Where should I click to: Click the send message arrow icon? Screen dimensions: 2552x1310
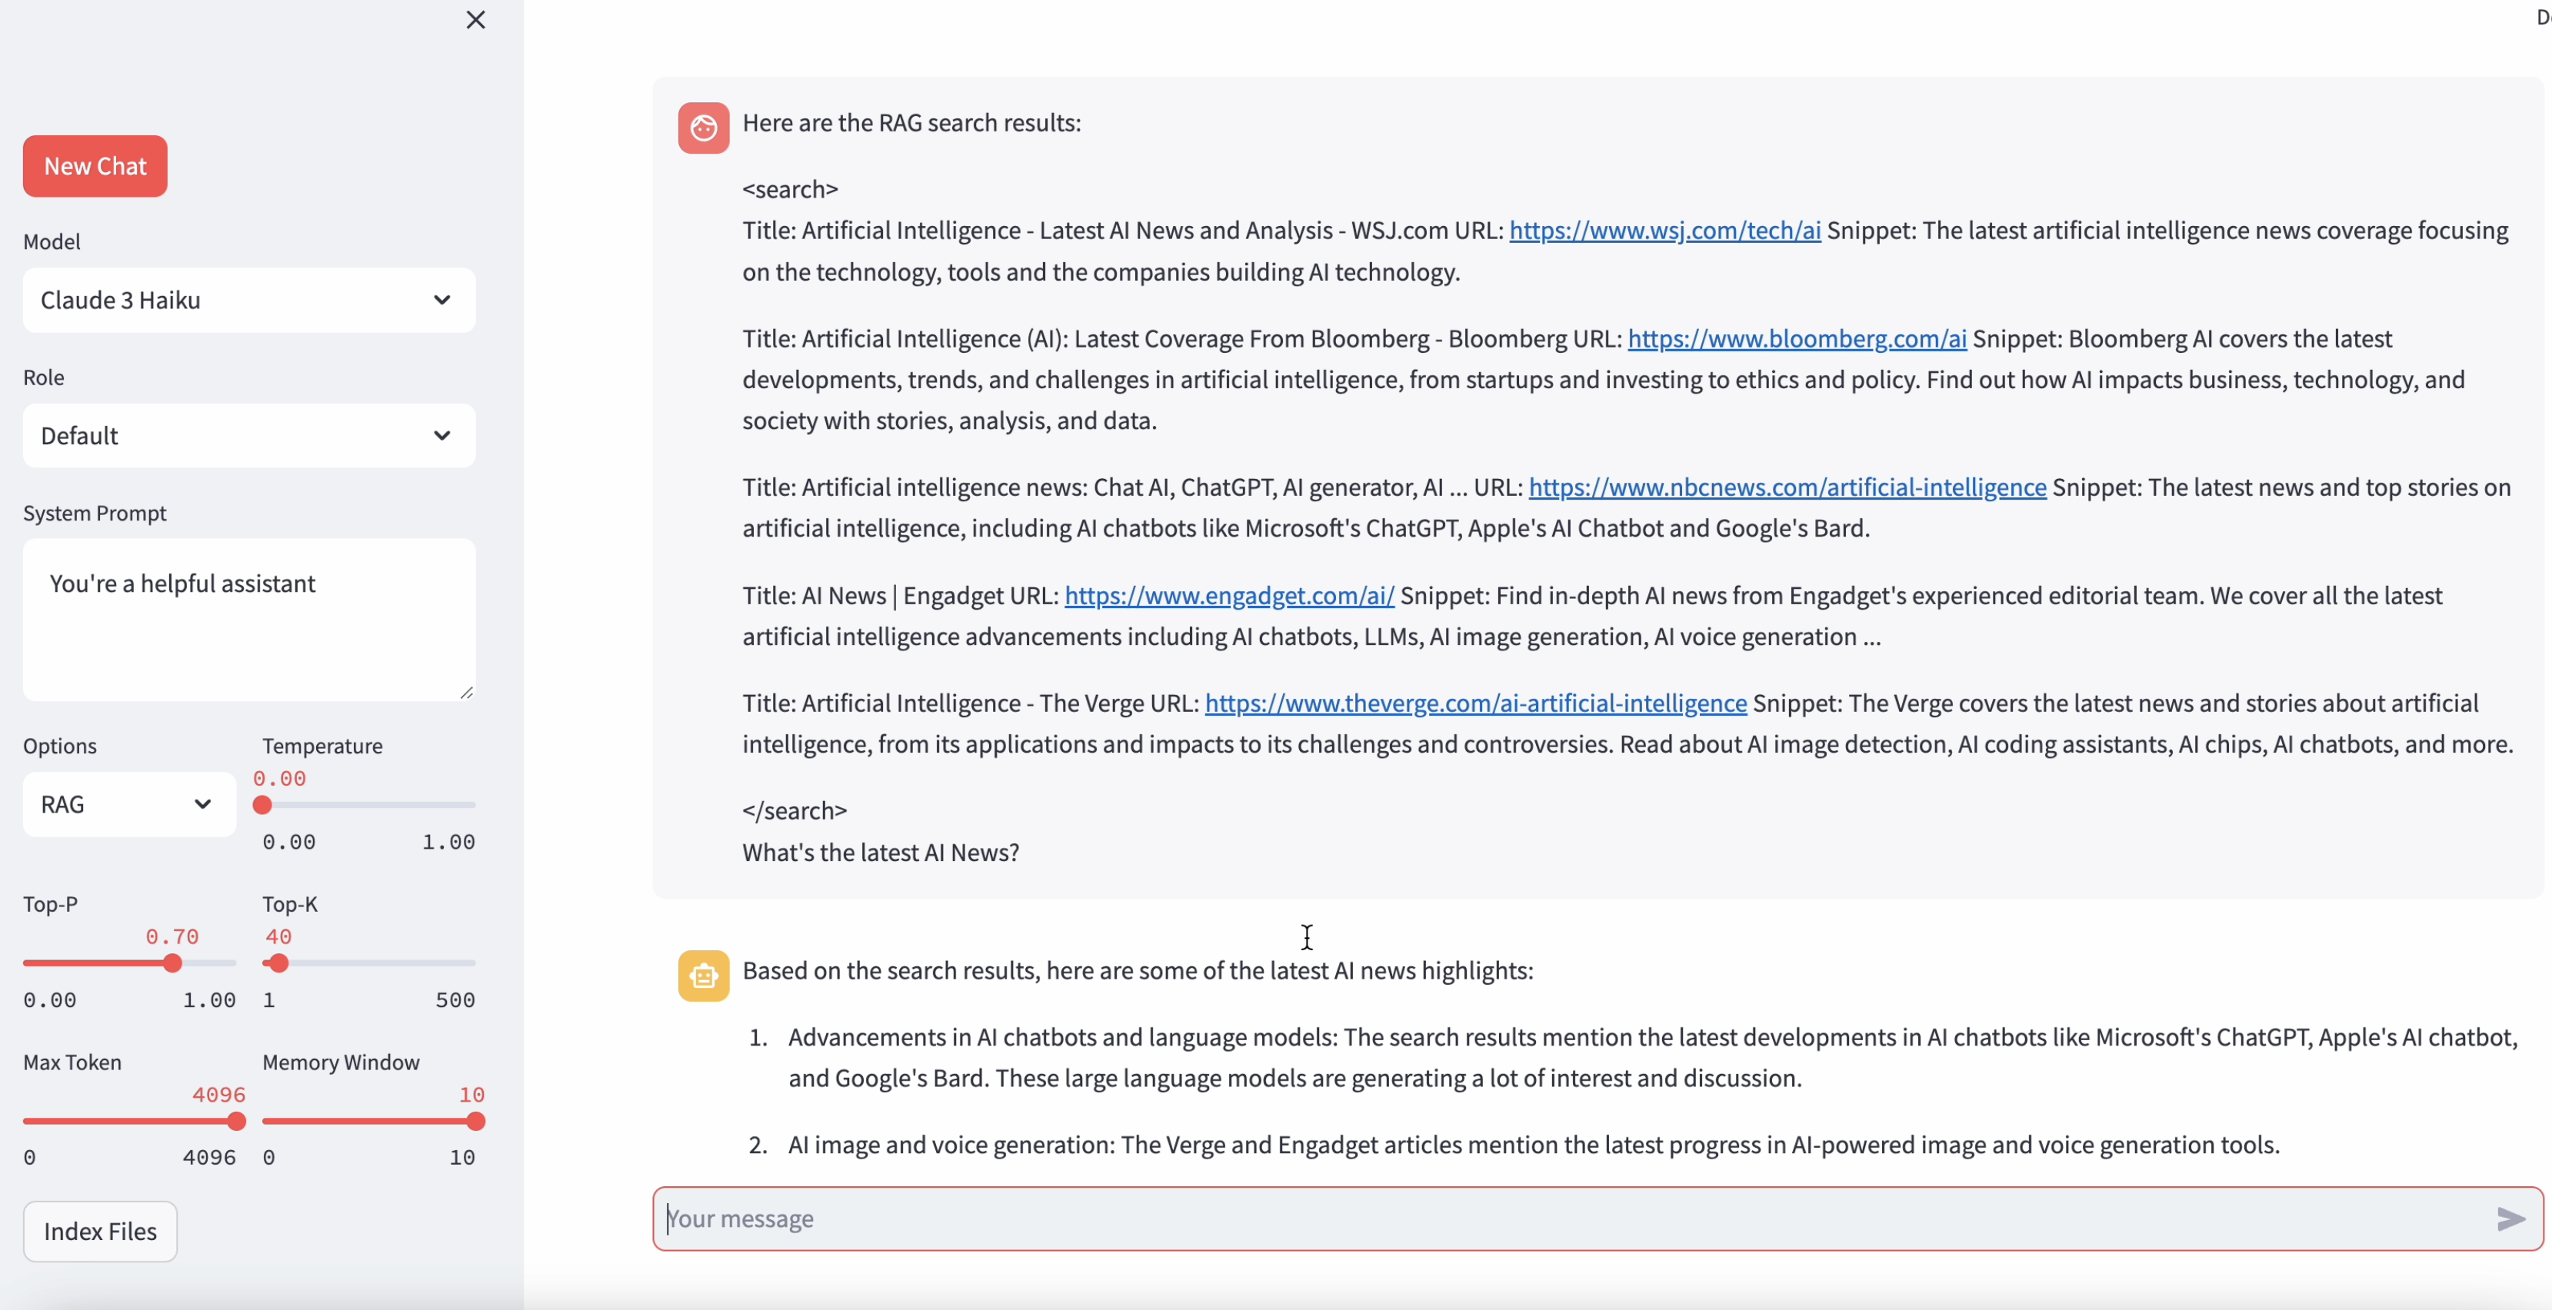(2510, 1218)
